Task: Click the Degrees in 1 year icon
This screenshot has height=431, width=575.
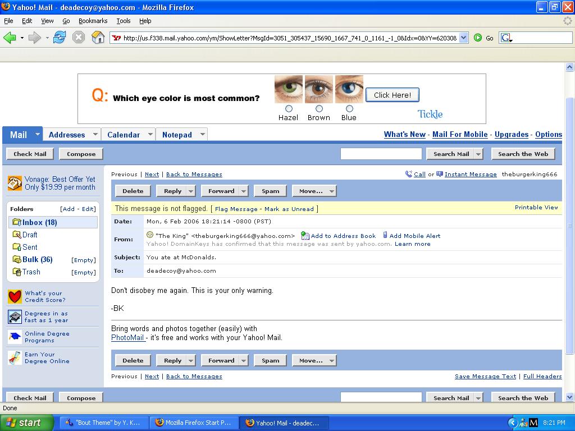Action: point(15,317)
